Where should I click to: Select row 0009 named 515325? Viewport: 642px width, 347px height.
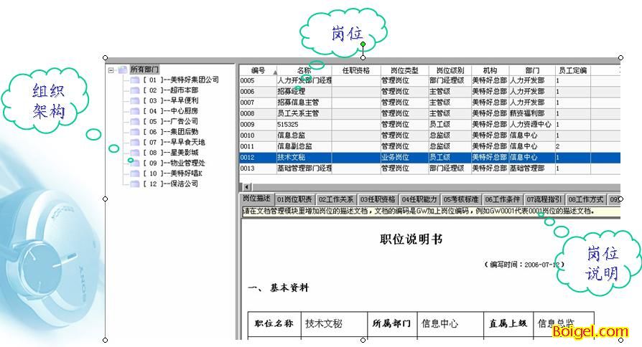pyautogui.click(x=429, y=124)
